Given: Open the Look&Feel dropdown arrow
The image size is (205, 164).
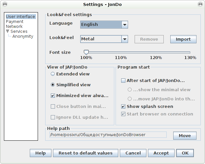Looking at the screenshot, I should (x=125, y=39).
